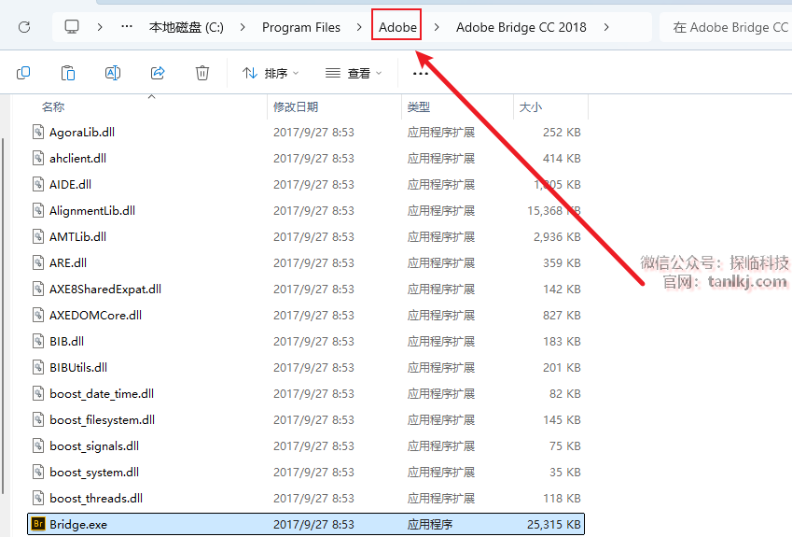Select the BIB.dll file name
The image size is (792, 537).
click(x=66, y=341)
